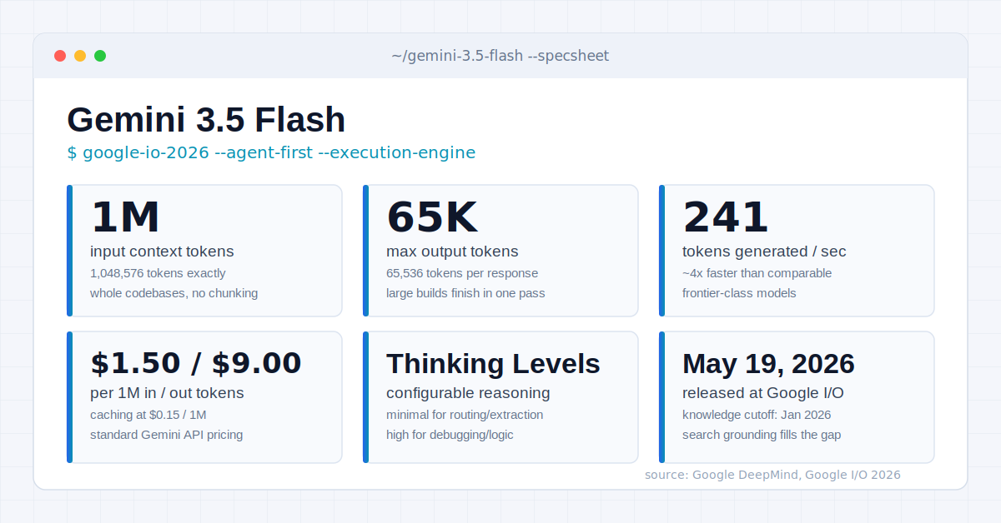The image size is (1001, 523).
Task: Click the green maximize dot in title bar
Action: coord(100,56)
